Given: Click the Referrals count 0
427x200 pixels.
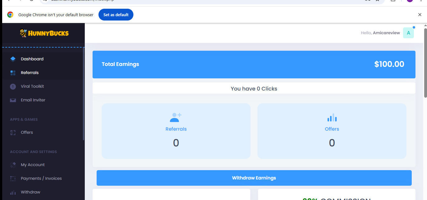Looking at the screenshot, I should point(176,143).
